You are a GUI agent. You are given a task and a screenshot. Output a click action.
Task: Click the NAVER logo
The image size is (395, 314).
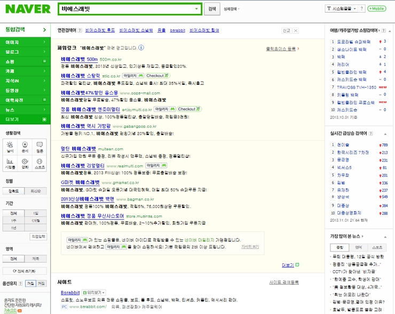(x=28, y=9)
